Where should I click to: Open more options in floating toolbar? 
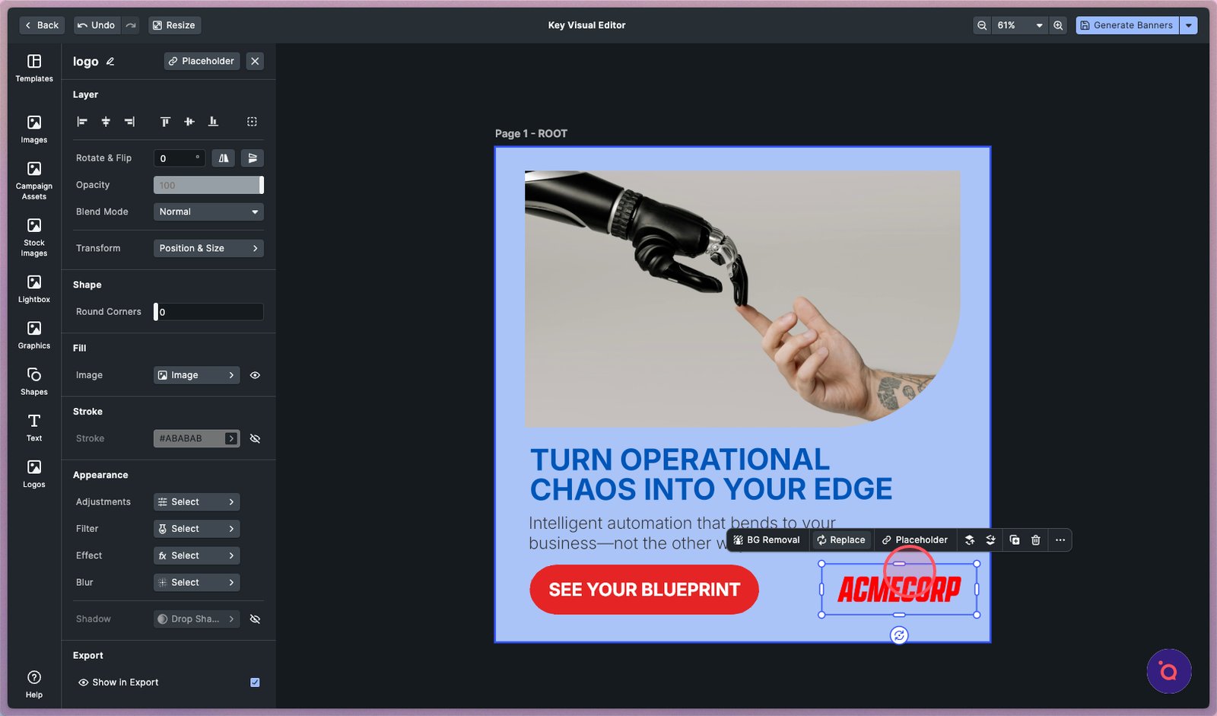coord(1060,540)
